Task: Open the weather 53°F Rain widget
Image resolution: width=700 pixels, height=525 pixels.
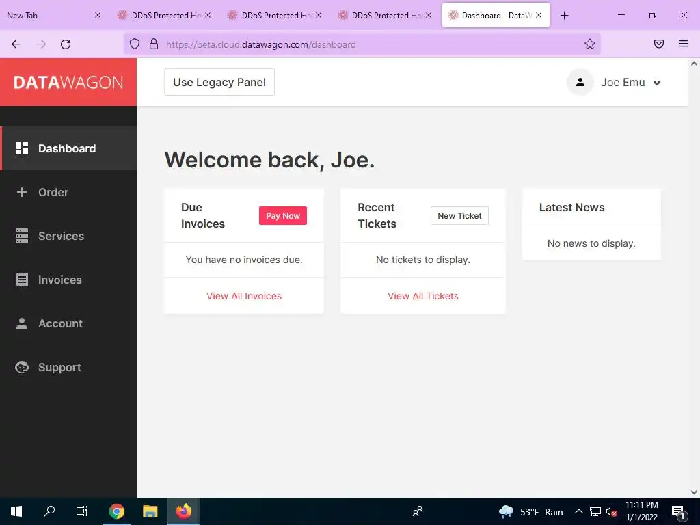Action: pyautogui.click(x=530, y=511)
